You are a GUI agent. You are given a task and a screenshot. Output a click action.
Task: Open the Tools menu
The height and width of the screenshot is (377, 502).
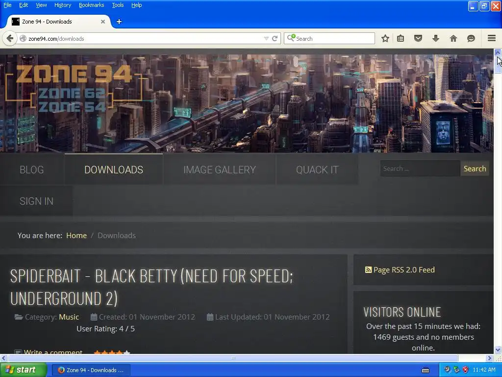118,5
